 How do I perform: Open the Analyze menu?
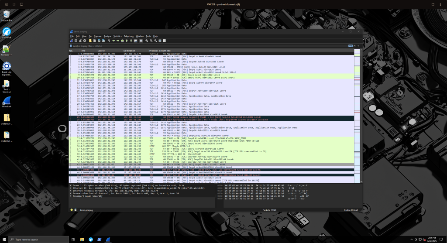107,37
